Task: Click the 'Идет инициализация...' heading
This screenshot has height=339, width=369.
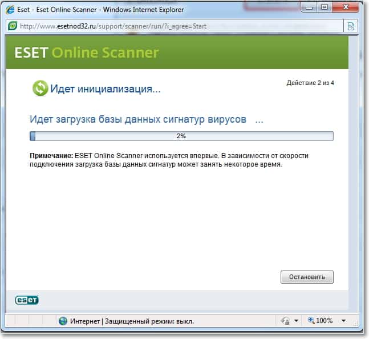Action: click(105, 89)
